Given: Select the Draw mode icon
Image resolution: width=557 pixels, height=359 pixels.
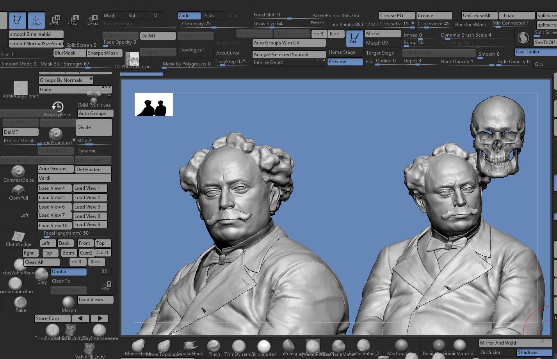Looking at the screenshot, I should click(36, 20).
